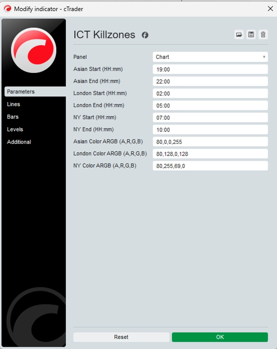This screenshot has width=277, height=349.
Task: Click the London End time field
Action: coord(210,105)
